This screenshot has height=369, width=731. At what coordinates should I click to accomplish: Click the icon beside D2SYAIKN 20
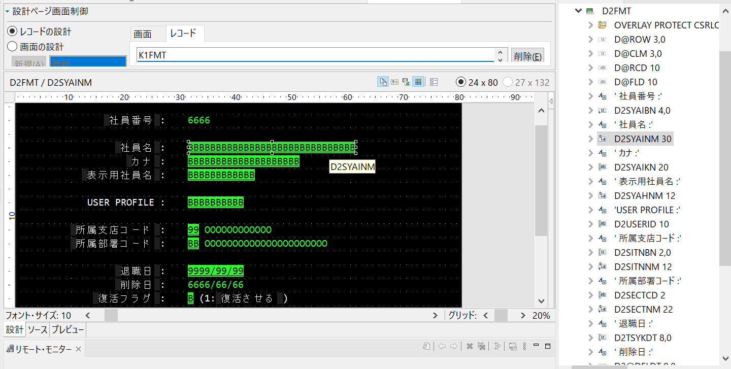click(603, 167)
